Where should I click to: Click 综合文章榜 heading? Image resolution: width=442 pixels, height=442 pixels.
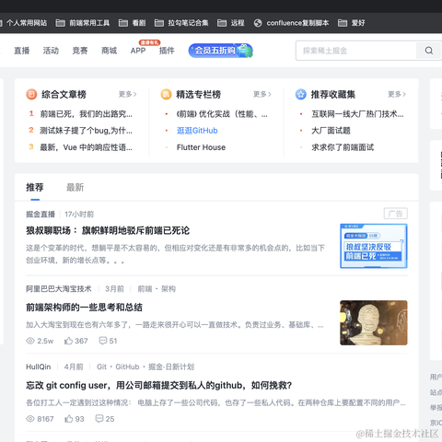64,94
